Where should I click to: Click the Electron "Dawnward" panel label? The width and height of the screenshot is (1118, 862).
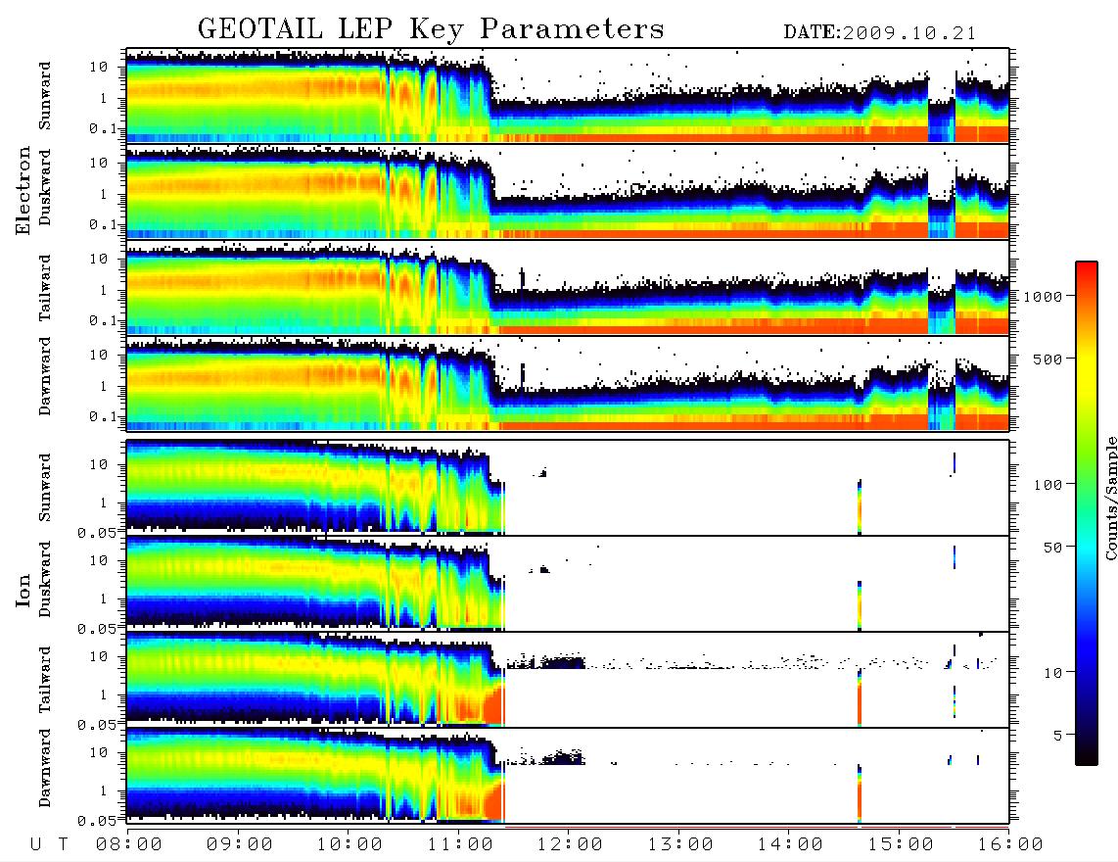click(45, 377)
